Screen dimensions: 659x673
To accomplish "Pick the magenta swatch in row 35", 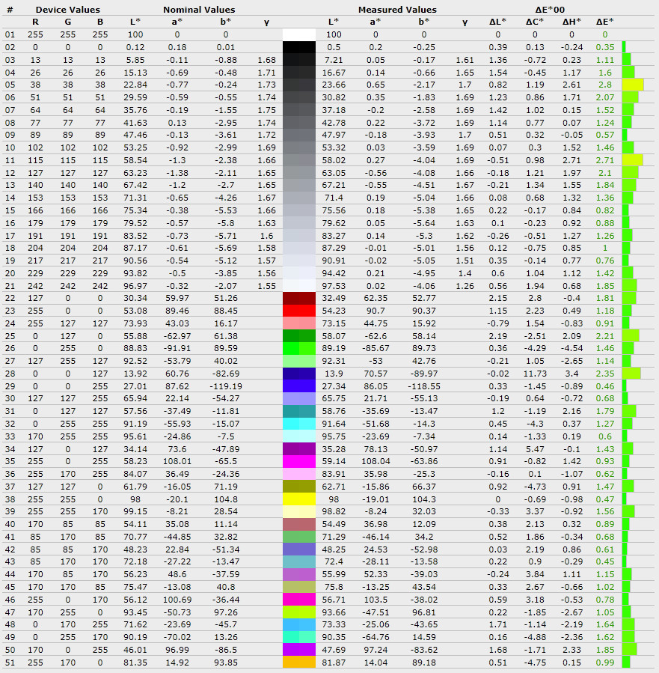I will pyautogui.click(x=299, y=461).
